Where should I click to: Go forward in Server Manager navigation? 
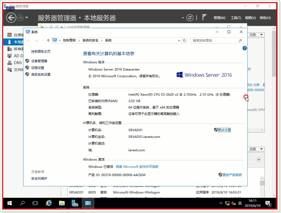click(20, 18)
